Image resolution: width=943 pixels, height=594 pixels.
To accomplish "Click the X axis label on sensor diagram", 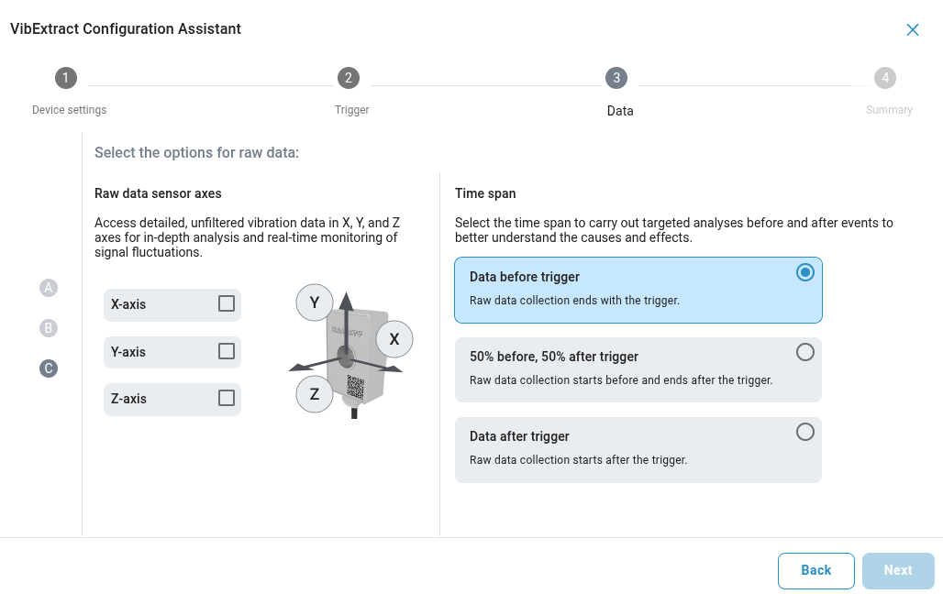I will tap(394, 338).
